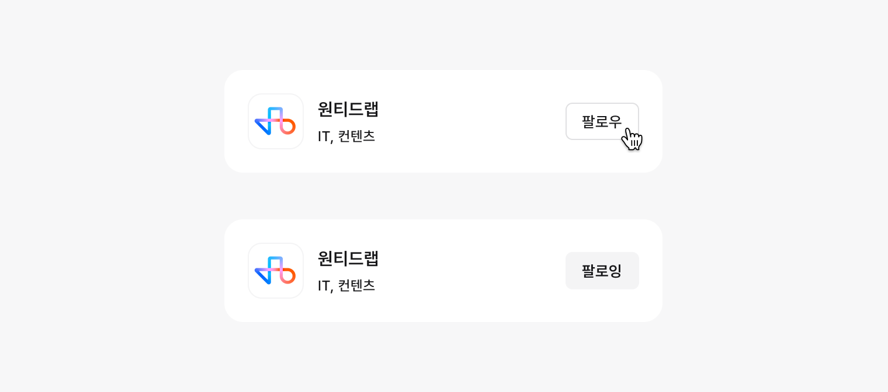Select the category subtitle in the 팔로잉 card
The width and height of the screenshot is (888, 392).
(x=346, y=286)
